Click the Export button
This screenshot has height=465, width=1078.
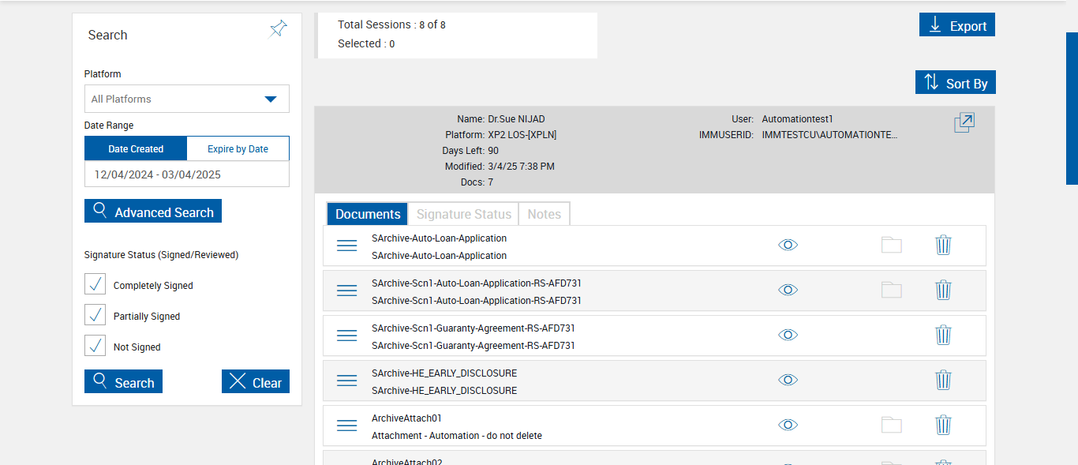(x=957, y=25)
